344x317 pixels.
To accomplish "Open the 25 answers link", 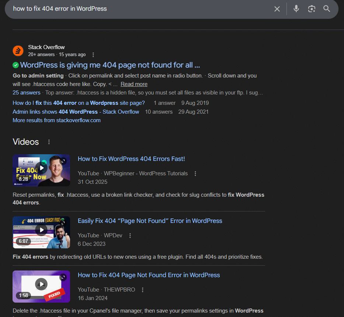I will pos(27,93).
